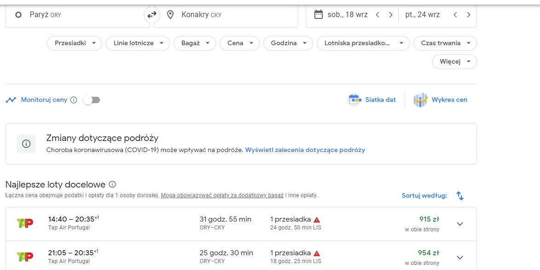Screen dimensions: 540x270
Task: Open the Lotniska przesiadkowe filter dropdown
Action: [x=362, y=43]
